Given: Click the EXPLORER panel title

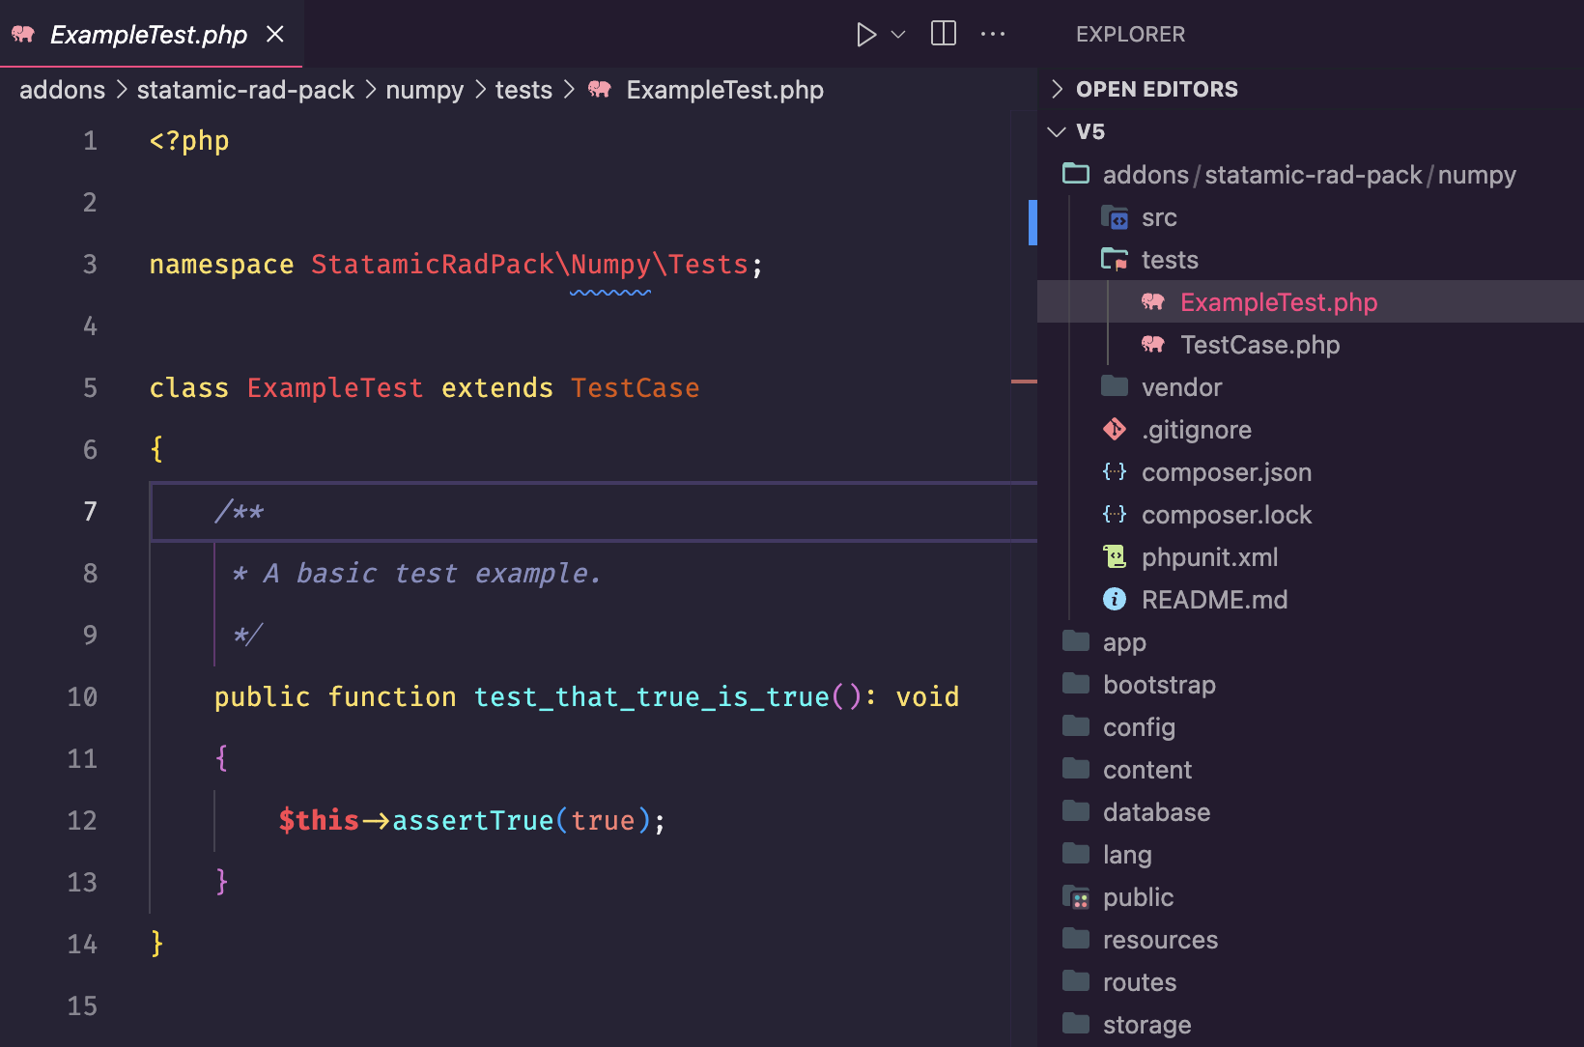Looking at the screenshot, I should [x=1130, y=34].
